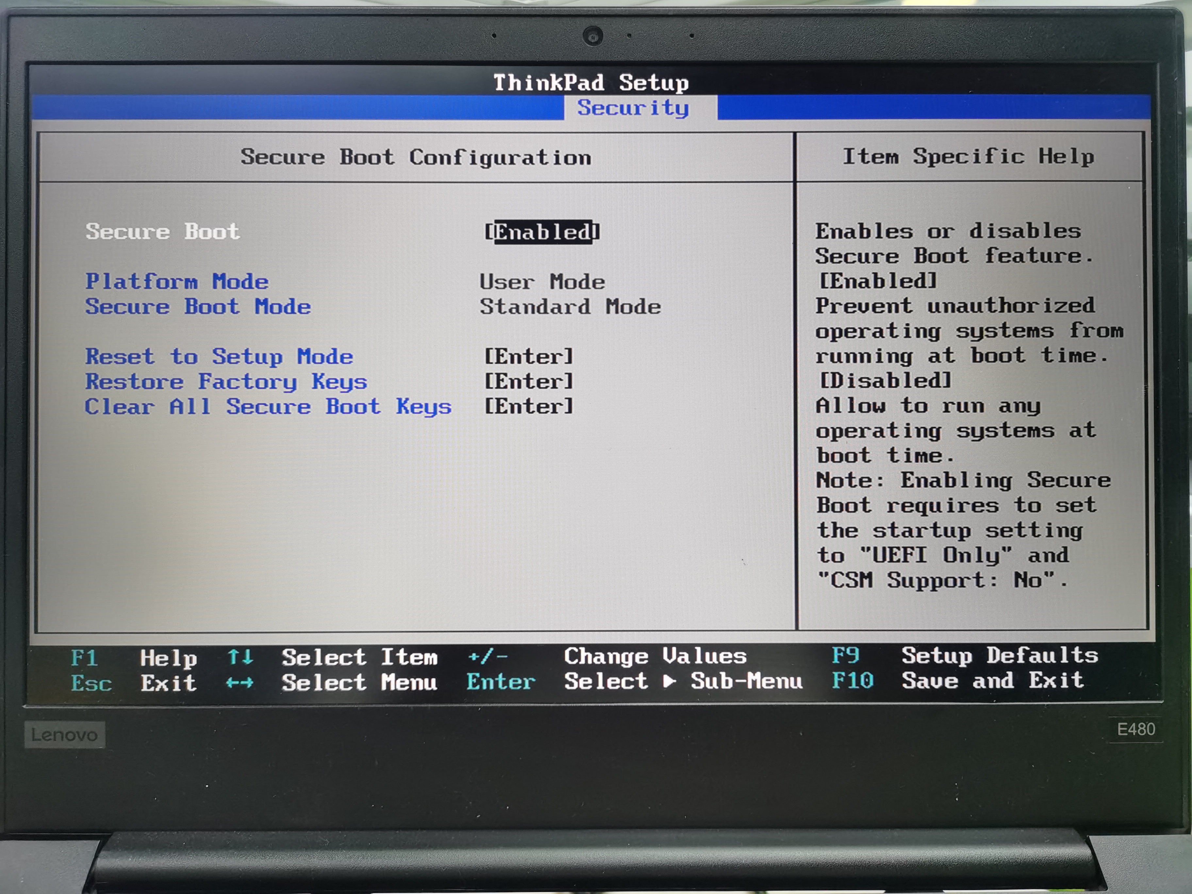Image resolution: width=1192 pixels, height=894 pixels.
Task: Click the Enter Select Sub-Menu hint
Action: tap(635, 682)
